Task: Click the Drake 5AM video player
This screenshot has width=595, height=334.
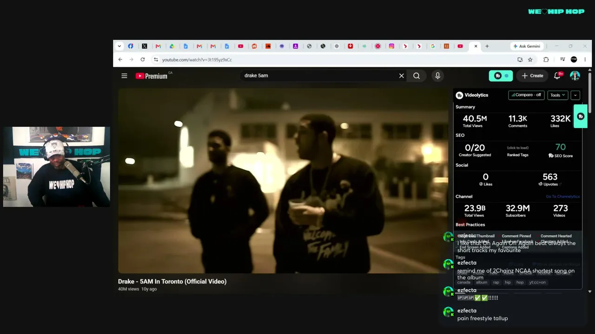Action: click(x=283, y=180)
